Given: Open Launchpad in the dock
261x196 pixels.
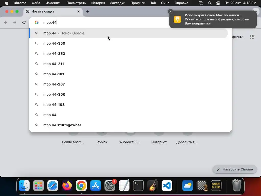Looking at the screenshot, I should tap(38, 186).
